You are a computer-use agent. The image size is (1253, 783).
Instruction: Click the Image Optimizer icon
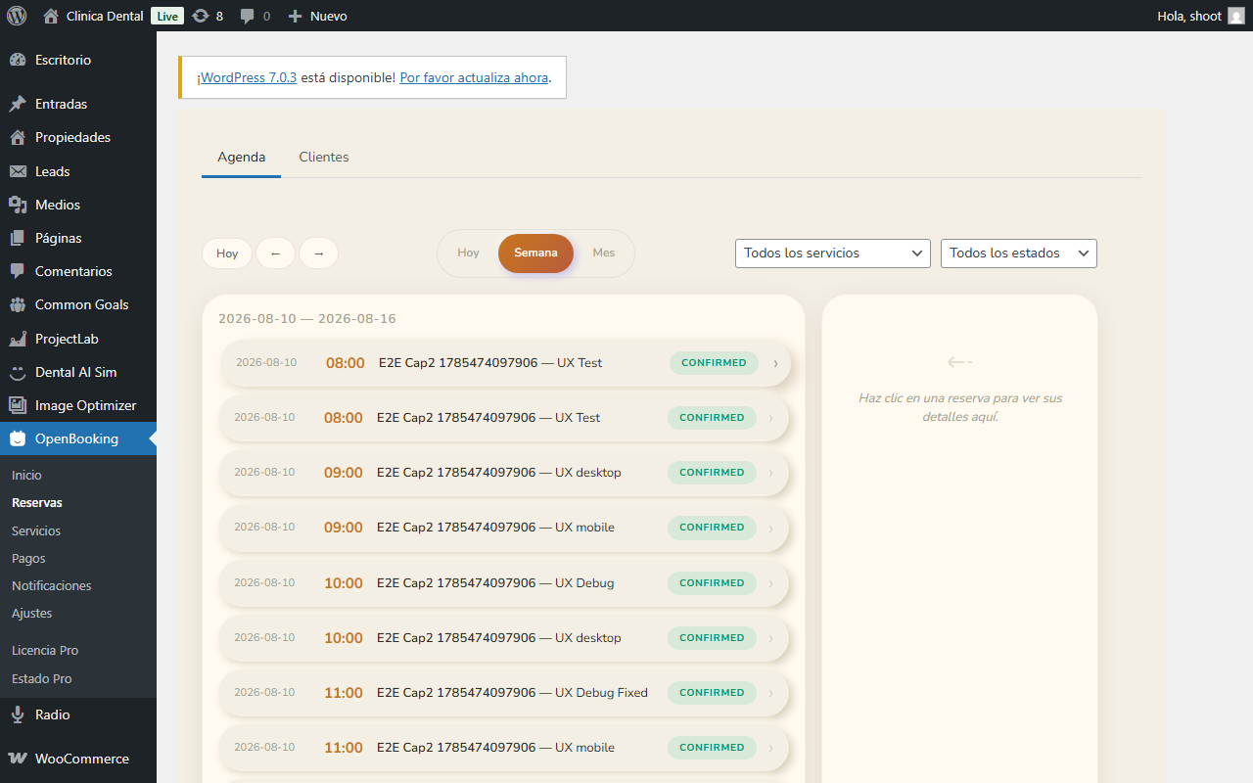point(18,405)
